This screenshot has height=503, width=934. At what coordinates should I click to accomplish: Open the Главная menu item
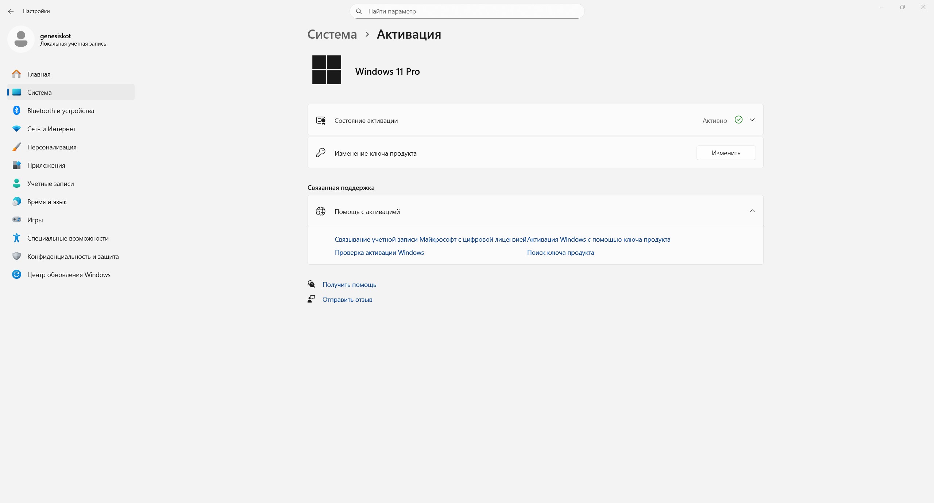click(39, 74)
